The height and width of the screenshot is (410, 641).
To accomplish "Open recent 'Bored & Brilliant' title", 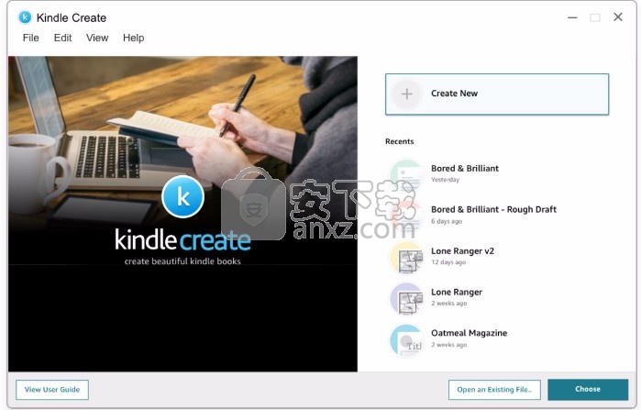I will click(x=465, y=169).
